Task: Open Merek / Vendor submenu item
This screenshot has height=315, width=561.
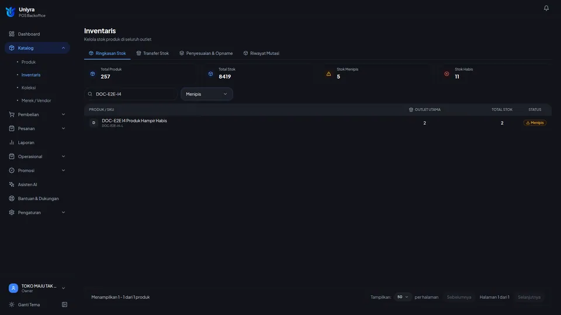Action: [36, 100]
